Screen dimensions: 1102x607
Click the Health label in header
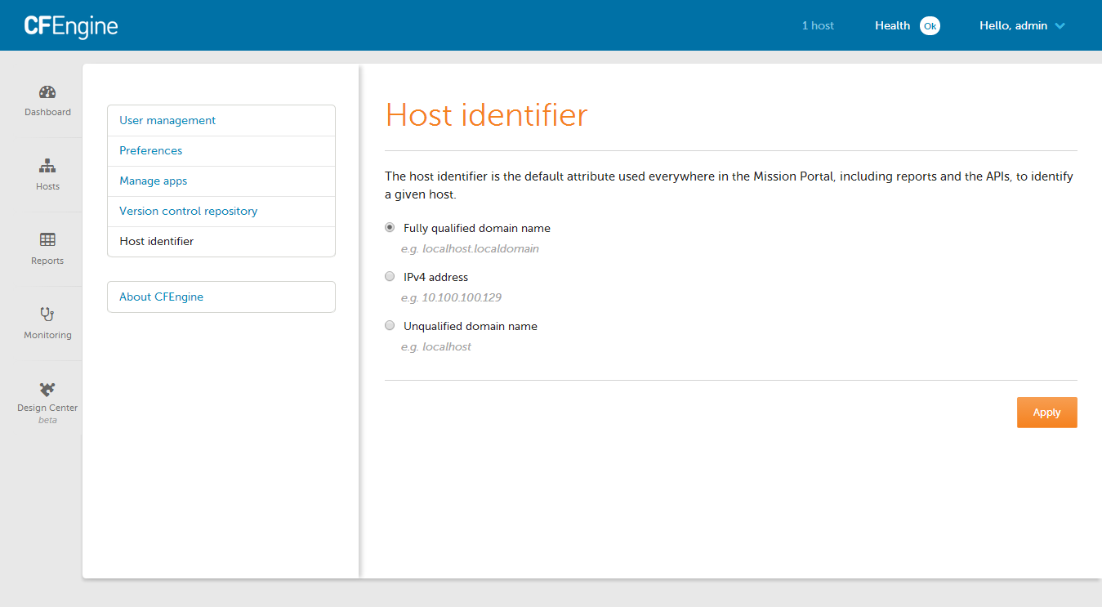[x=892, y=26]
